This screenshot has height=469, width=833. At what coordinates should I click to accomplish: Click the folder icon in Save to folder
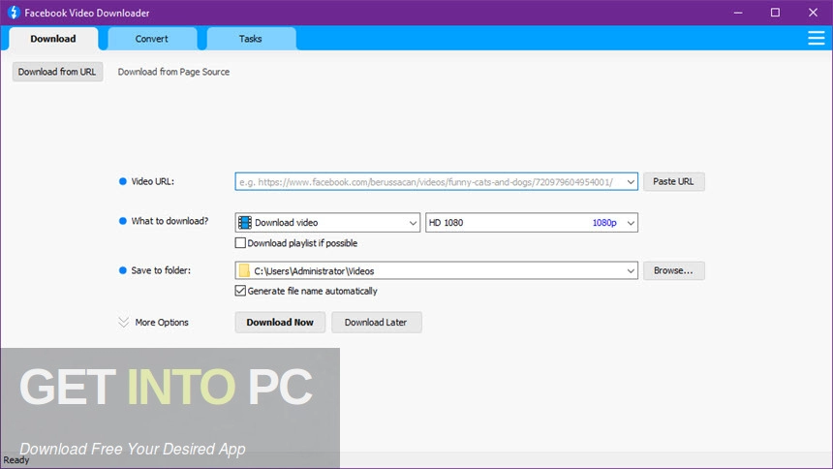coord(244,270)
